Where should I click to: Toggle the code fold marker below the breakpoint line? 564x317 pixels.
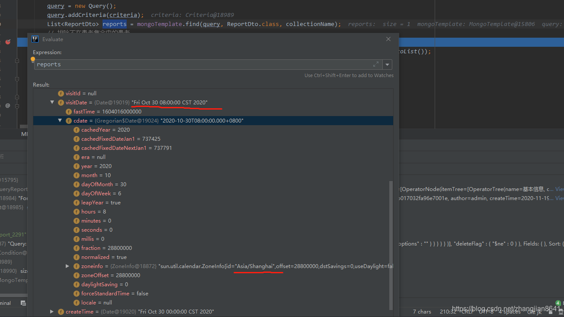(17, 61)
